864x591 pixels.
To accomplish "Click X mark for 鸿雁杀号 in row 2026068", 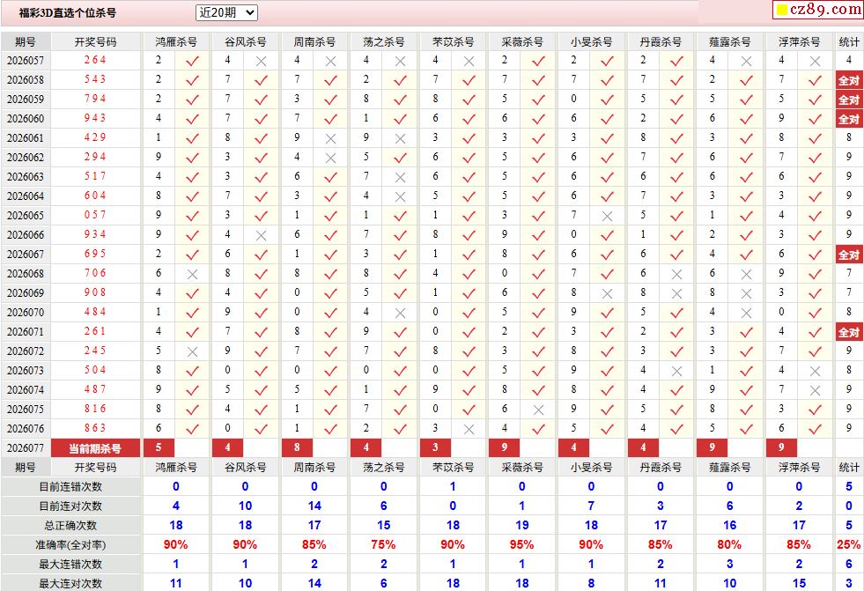I will pos(192,274).
